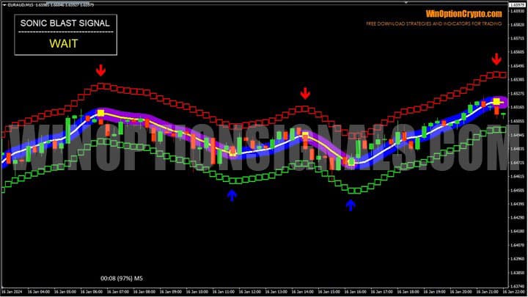The height and width of the screenshot is (297, 528).
Task: Click the current price tag 1.65979
Action: click(x=518, y=5)
